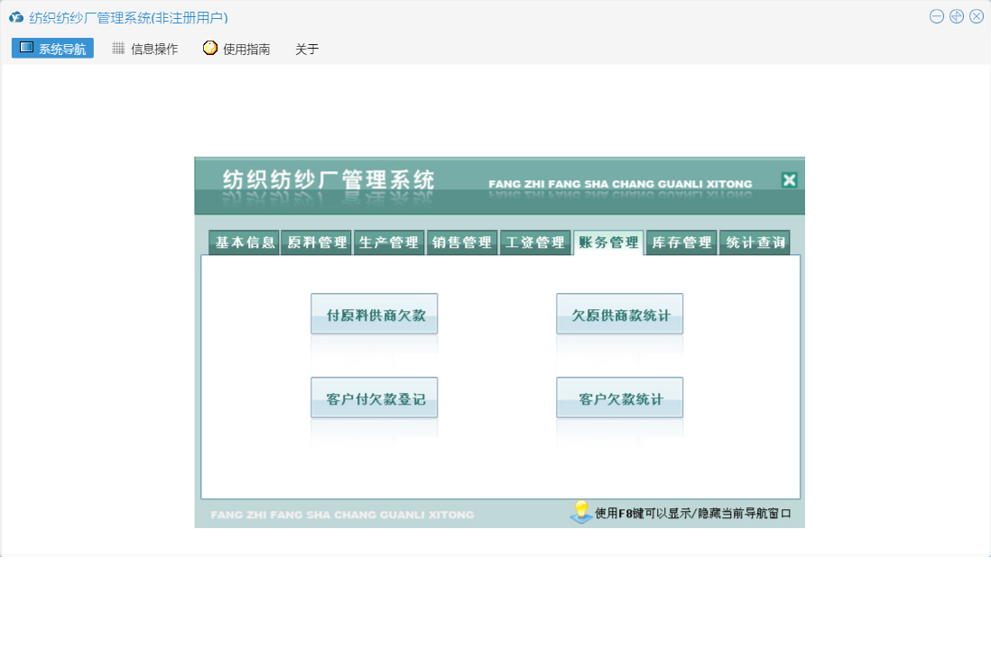The width and height of the screenshot is (991, 648).
Task: Open the 库存管理 tab
Action: [x=681, y=242]
